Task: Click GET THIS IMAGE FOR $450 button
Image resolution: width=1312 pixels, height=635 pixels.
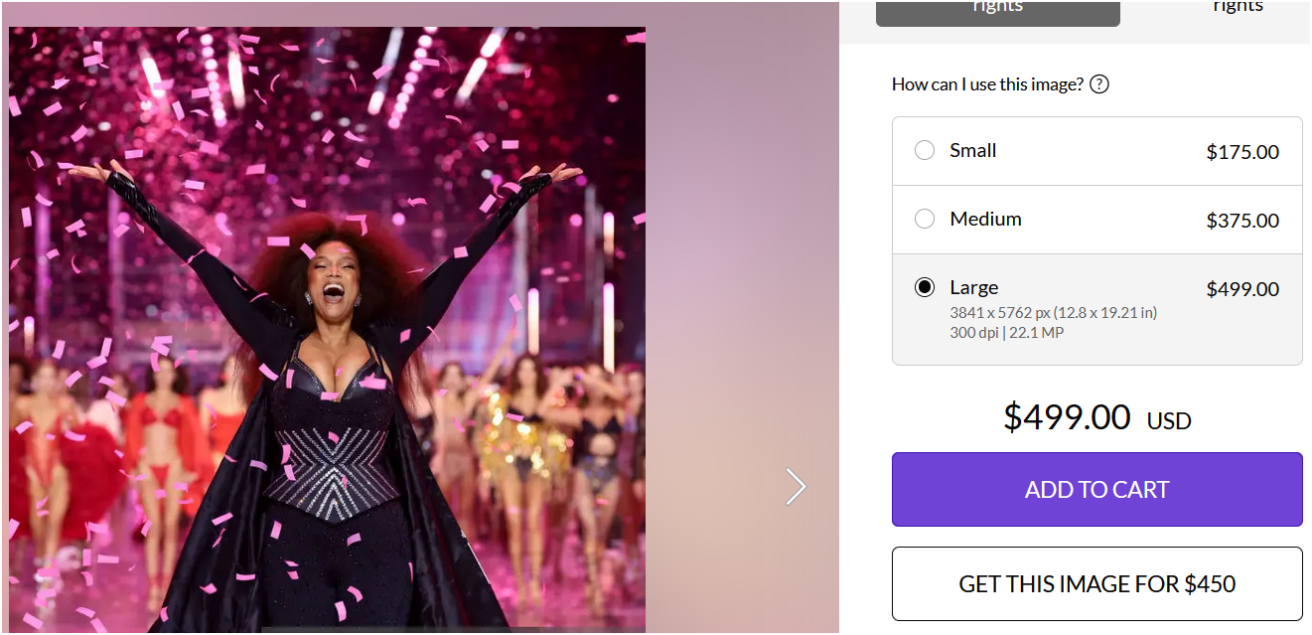Action: pos(1096,583)
